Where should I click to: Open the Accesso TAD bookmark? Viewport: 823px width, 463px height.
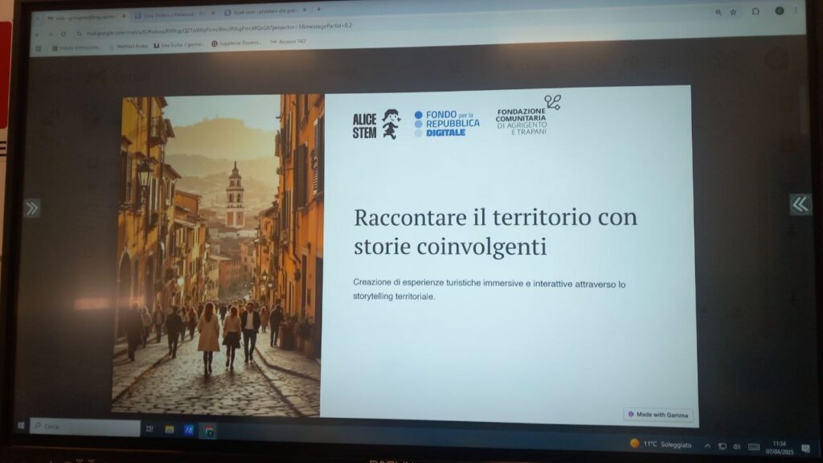point(289,41)
